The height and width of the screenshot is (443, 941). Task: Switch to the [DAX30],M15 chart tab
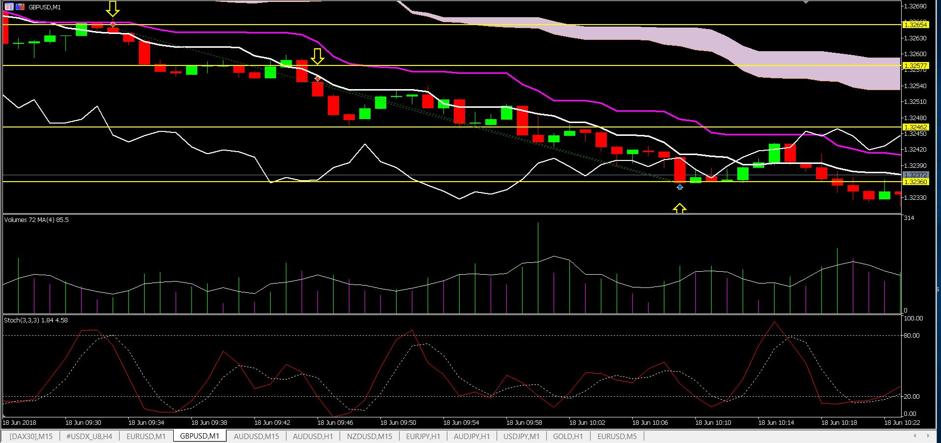[x=31, y=436]
